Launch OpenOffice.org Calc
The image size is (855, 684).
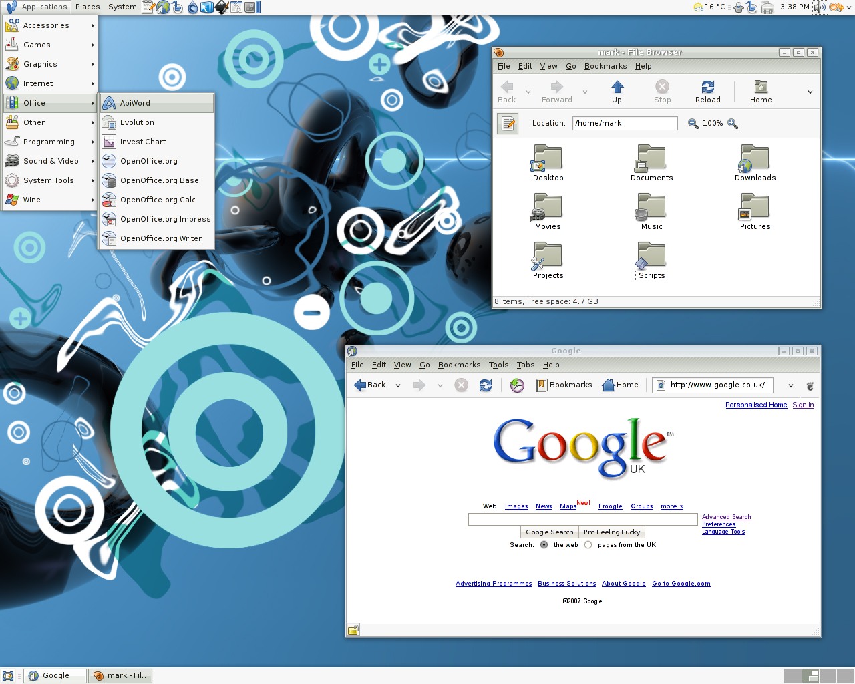[x=157, y=200]
